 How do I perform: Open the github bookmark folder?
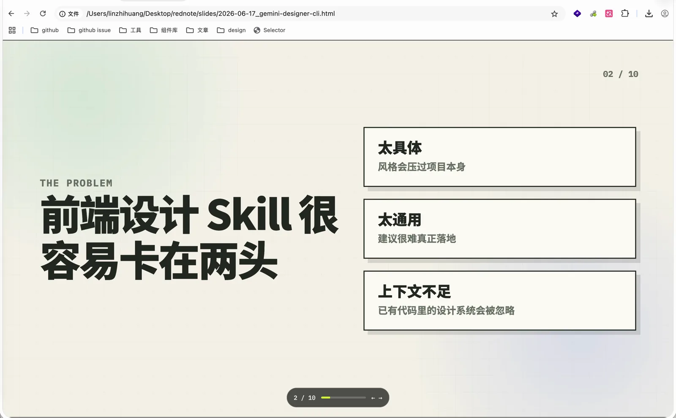[45, 30]
